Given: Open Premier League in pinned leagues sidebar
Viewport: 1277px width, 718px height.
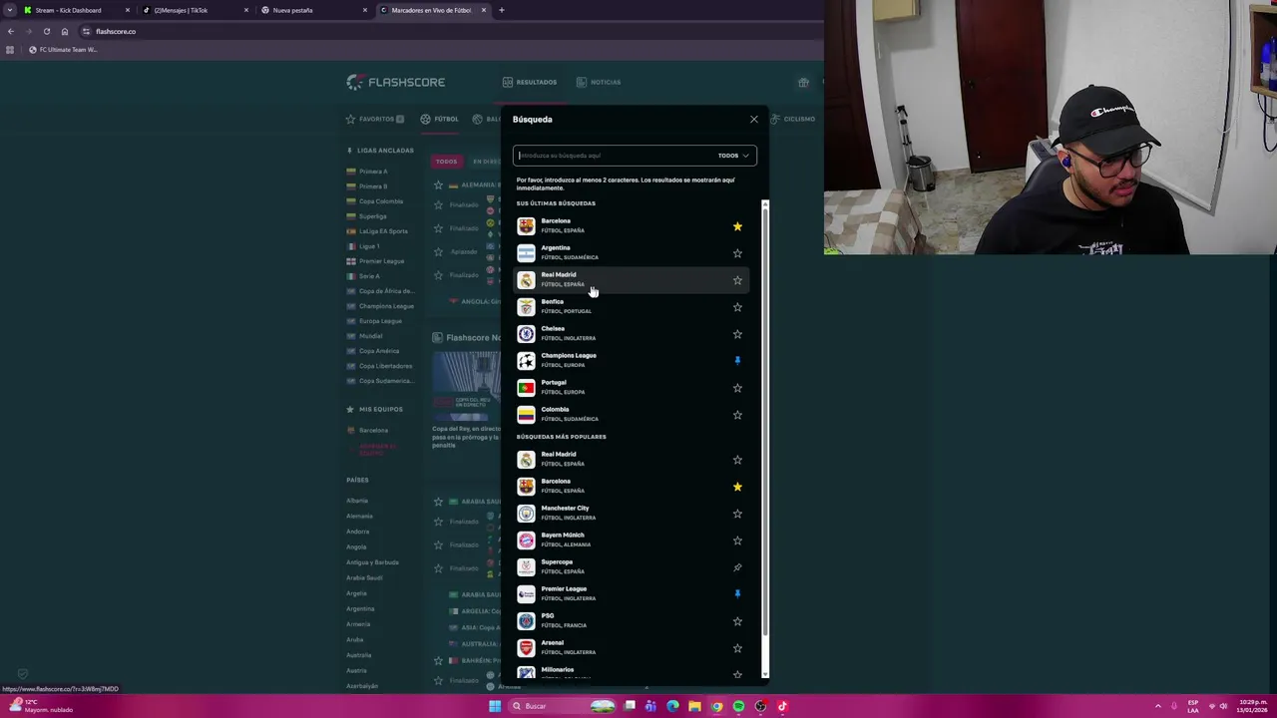Looking at the screenshot, I should pos(381,261).
